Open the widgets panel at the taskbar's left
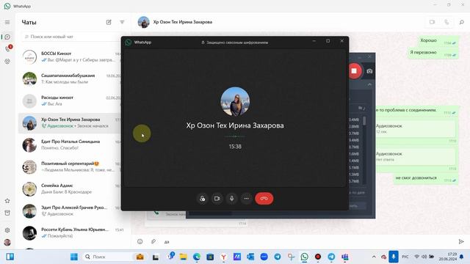 [x=10, y=257]
